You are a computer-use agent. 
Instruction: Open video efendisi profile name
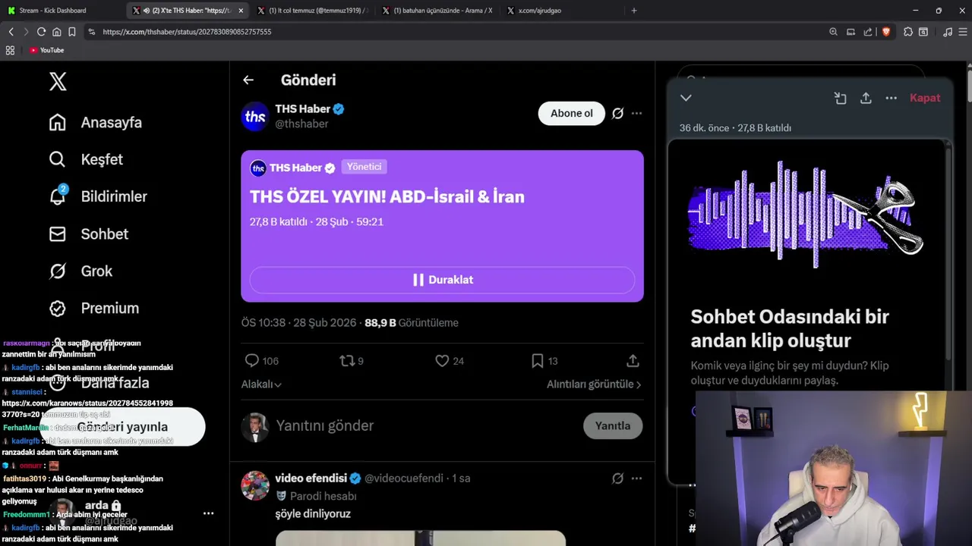[311, 479]
